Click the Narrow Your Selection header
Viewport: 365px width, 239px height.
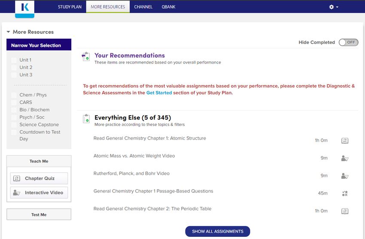click(x=39, y=45)
